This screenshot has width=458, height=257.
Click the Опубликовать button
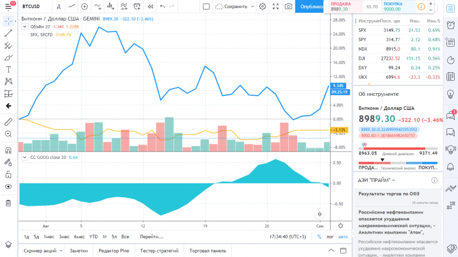311,7
